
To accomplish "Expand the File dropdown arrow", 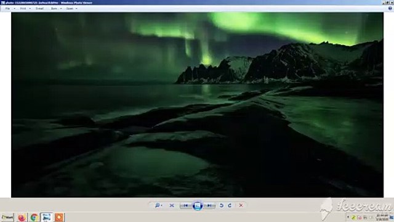I will (14, 9).
